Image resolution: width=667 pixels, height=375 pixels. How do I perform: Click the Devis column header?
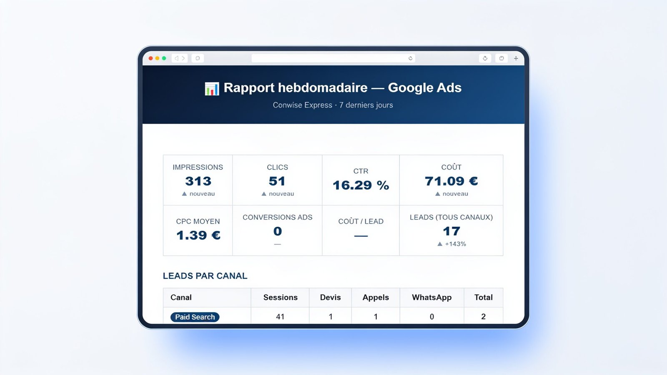pyautogui.click(x=330, y=297)
